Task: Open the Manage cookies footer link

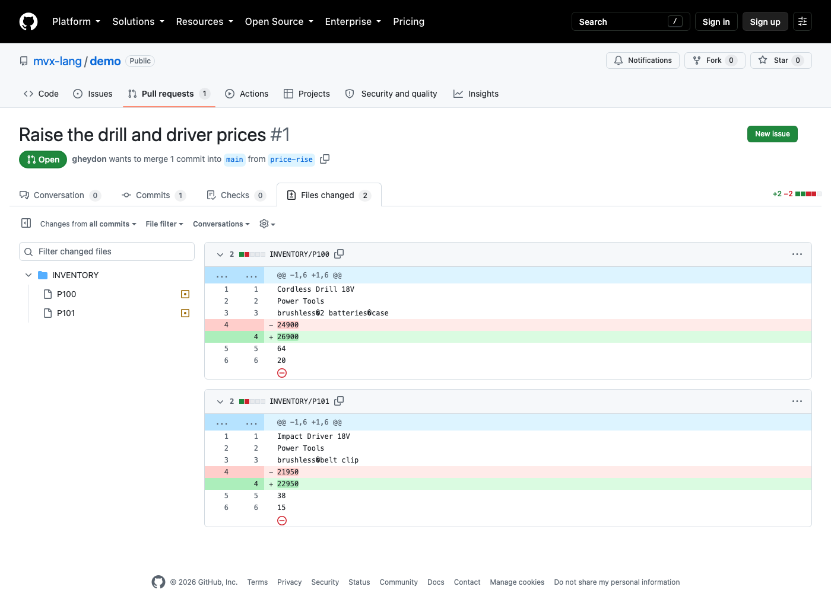Action: click(517, 582)
